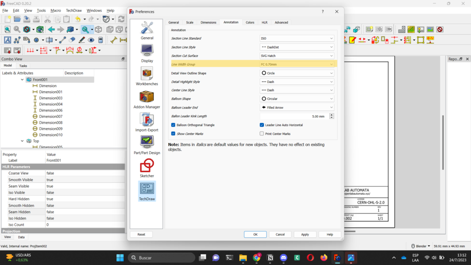Switch to the Colors tab
This screenshot has width=471, height=265.
click(x=250, y=23)
